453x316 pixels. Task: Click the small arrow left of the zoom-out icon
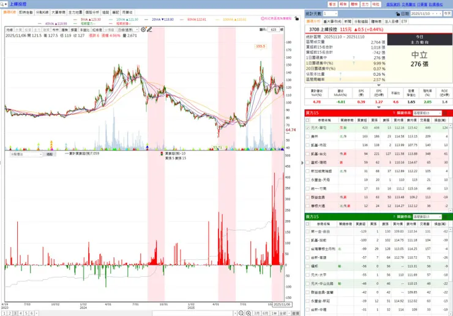click(x=235, y=313)
